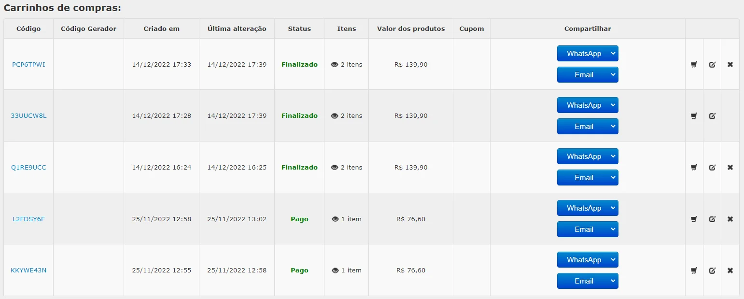This screenshot has width=744, height=299.
Task: Click Valor dos produtos column header
Action: point(411,28)
